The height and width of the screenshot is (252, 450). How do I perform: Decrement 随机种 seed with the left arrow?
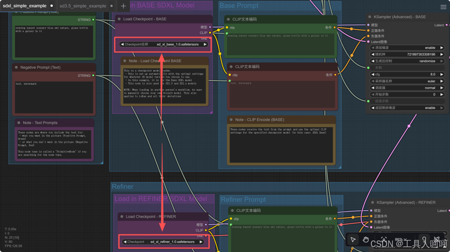(x=373, y=54)
